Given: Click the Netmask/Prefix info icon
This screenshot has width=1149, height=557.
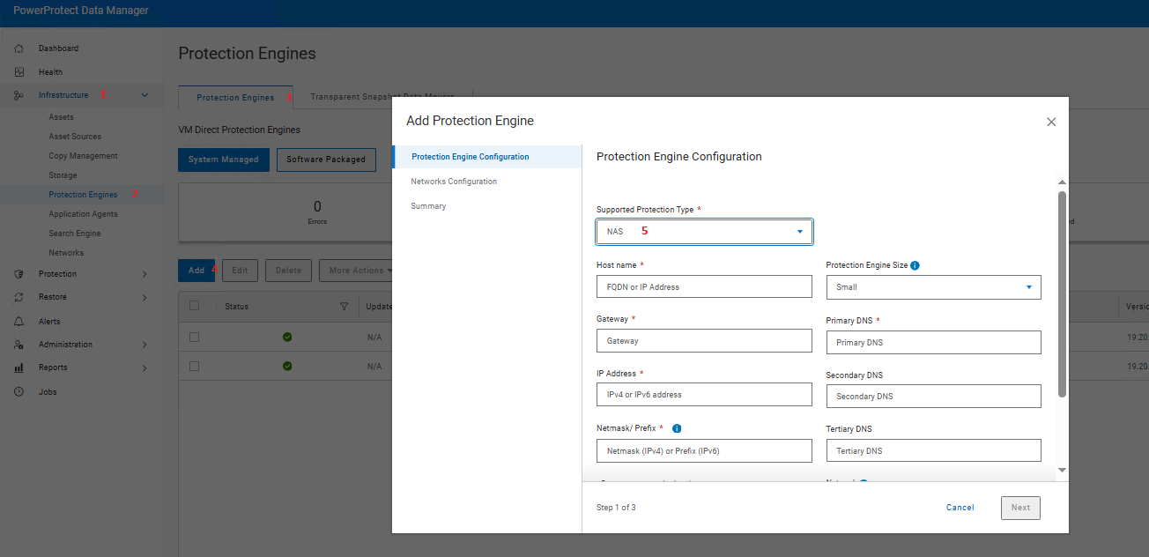Looking at the screenshot, I should click(676, 427).
